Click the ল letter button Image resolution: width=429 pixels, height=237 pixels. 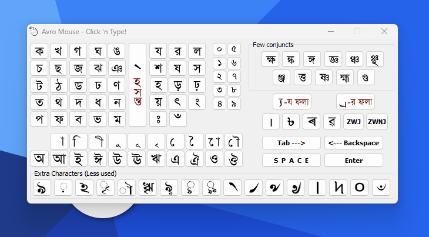coord(197,51)
